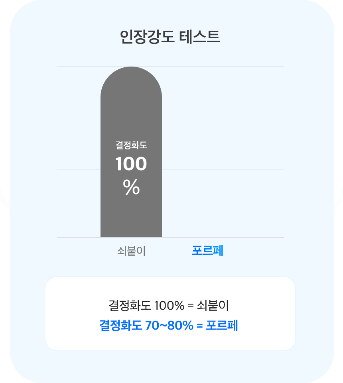Select the gray 쇠붙이 bar
This screenshot has width=343, height=383.
131,152
